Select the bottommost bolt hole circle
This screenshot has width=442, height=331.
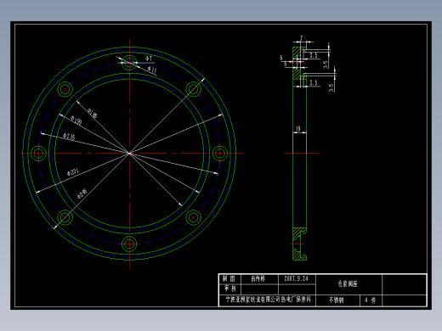(x=129, y=244)
